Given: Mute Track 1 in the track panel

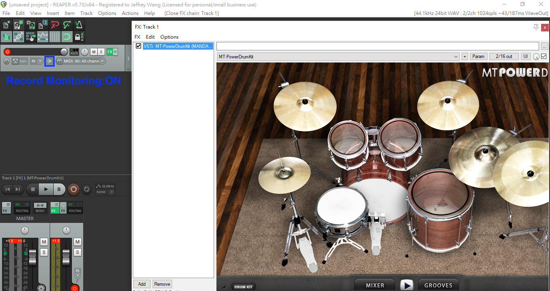Looking at the screenshot, I should click(x=94, y=52).
